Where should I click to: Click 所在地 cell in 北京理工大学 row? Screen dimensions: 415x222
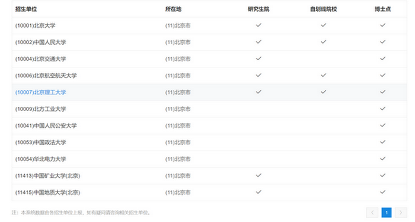pyautogui.click(x=178, y=92)
